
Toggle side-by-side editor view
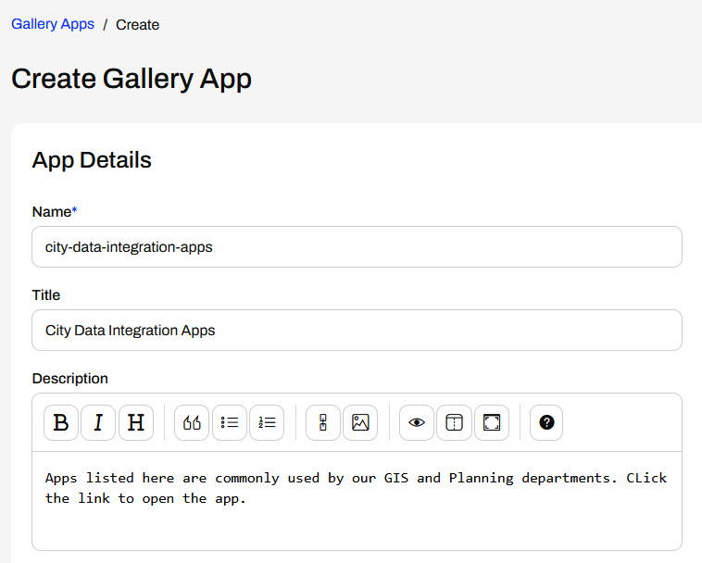454,423
